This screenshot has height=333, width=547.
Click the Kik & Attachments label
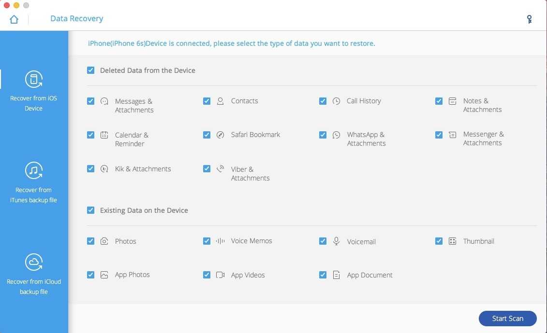click(143, 169)
